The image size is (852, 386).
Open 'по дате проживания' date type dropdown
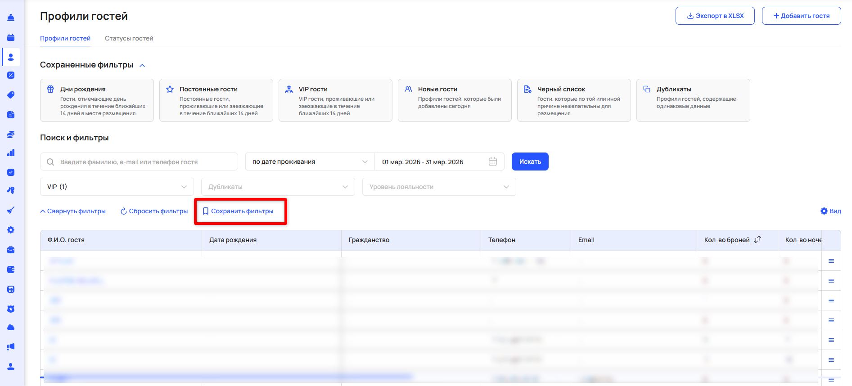pyautogui.click(x=310, y=162)
